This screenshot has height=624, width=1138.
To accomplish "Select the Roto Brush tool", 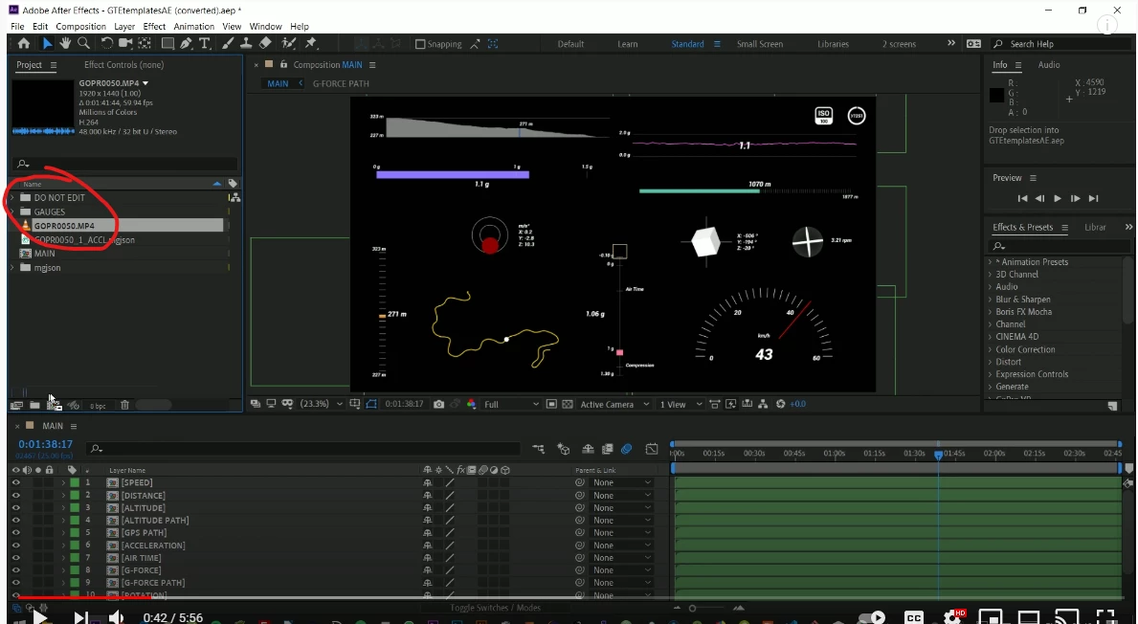I will (289, 43).
